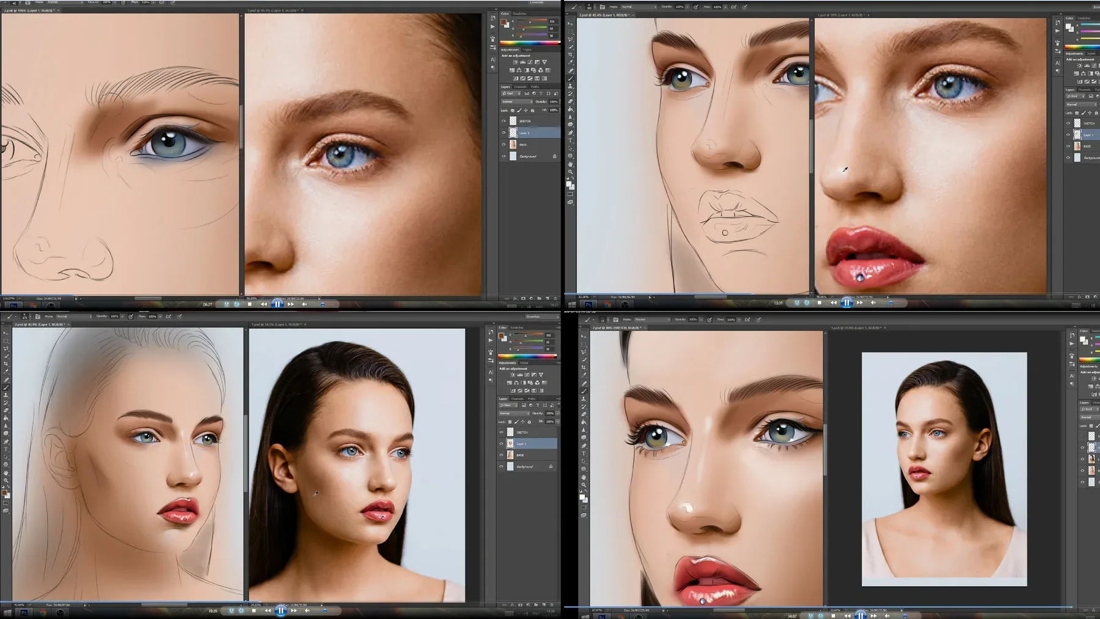Switch to the Styles tab in the 06:27 frame
This screenshot has width=1100, height=619.
tap(527, 49)
